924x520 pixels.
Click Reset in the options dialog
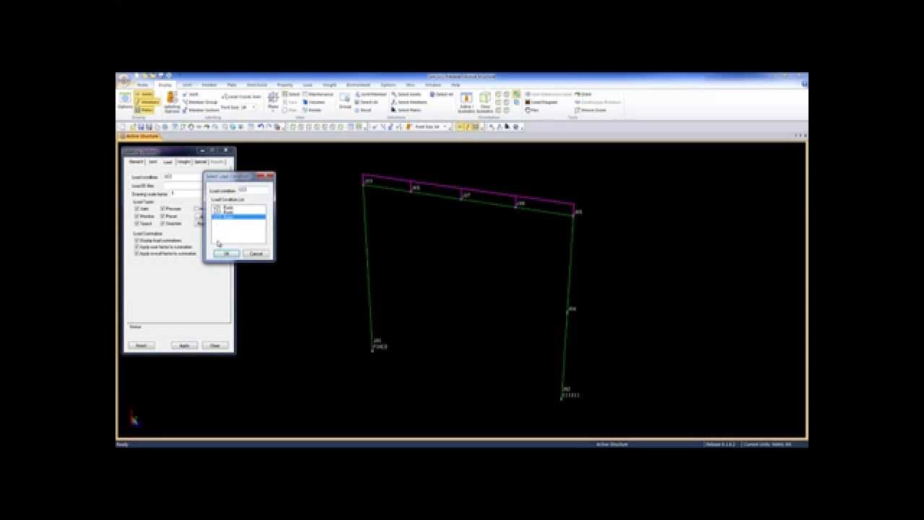coord(141,345)
